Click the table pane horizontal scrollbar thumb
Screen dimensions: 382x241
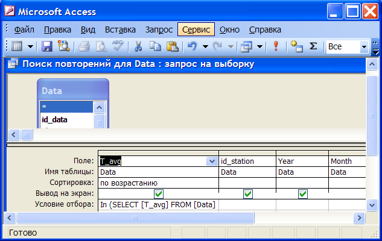[x=27, y=134]
